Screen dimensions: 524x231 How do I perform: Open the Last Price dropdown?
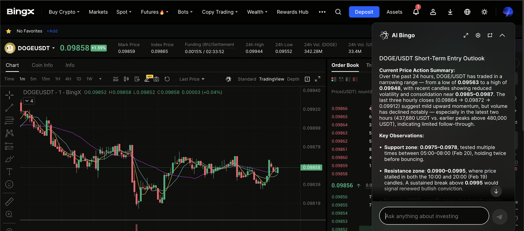192,79
